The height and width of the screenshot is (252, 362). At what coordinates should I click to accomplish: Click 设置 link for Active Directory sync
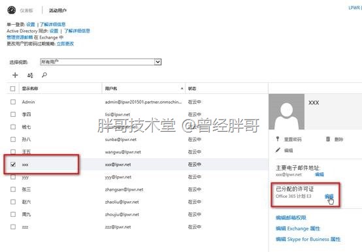54,31
